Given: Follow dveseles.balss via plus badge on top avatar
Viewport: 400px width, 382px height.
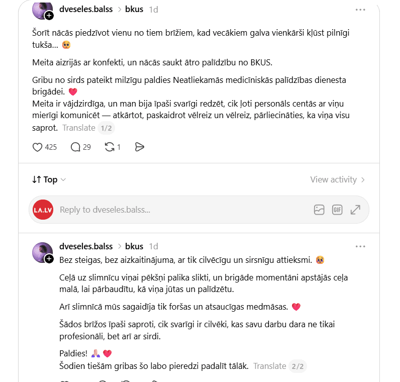Looking at the screenshot, I should click(49, 16).
